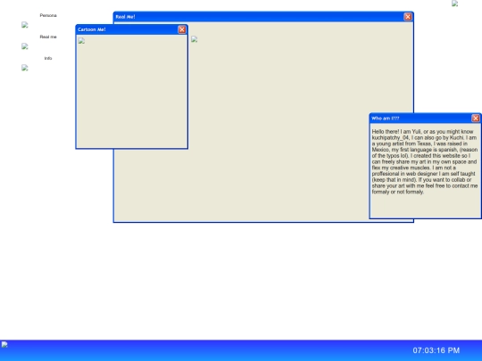Click the Real me label text

coord(48,37)
